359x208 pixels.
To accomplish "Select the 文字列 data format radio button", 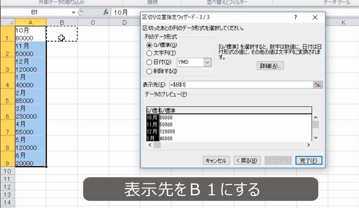I will pyautogui.click(x=149, y=52).
